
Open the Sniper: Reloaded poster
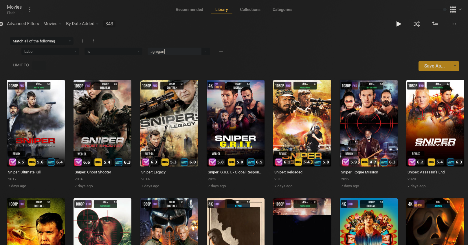(x=302, y=123)
